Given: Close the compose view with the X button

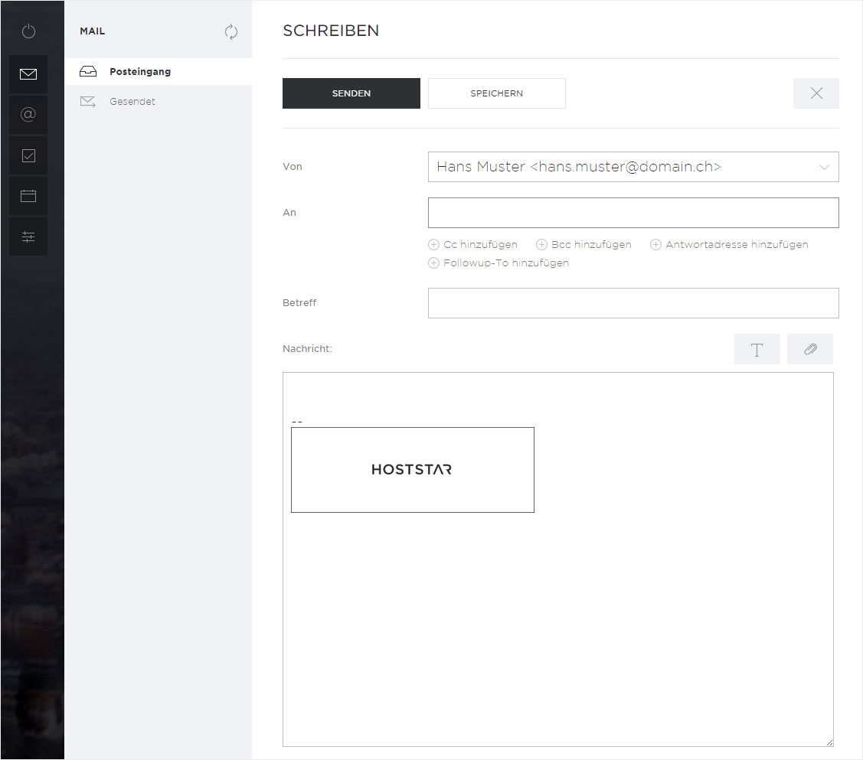Looking at the screenshot, I should click(x=816, y=93).
